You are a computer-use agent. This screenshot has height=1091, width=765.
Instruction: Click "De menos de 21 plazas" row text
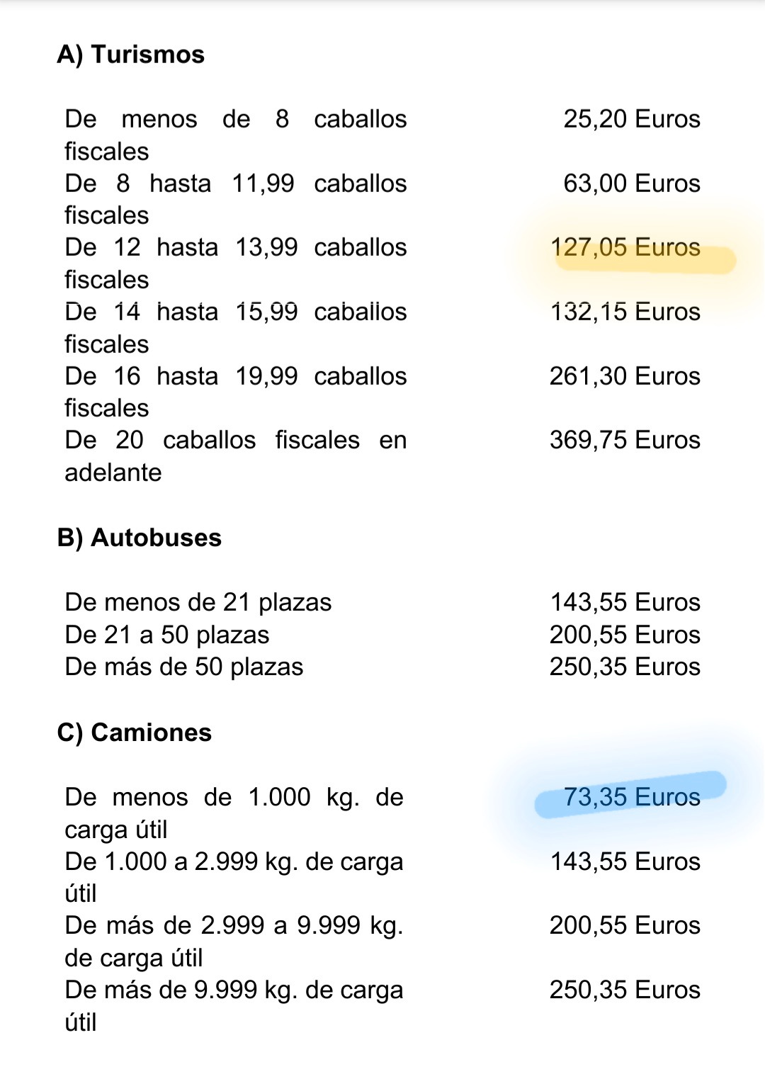198,602
